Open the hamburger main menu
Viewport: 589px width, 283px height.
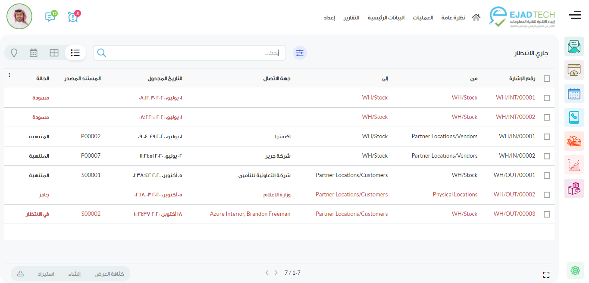[x=575, y=16]
